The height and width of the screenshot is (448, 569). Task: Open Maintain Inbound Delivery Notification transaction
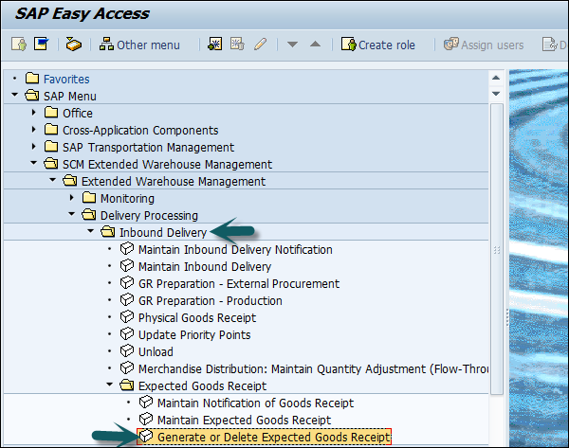coord(235,250)
